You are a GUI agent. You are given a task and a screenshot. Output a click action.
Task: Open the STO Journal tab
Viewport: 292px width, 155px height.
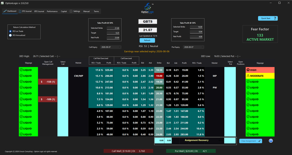(x=25, y=11)
